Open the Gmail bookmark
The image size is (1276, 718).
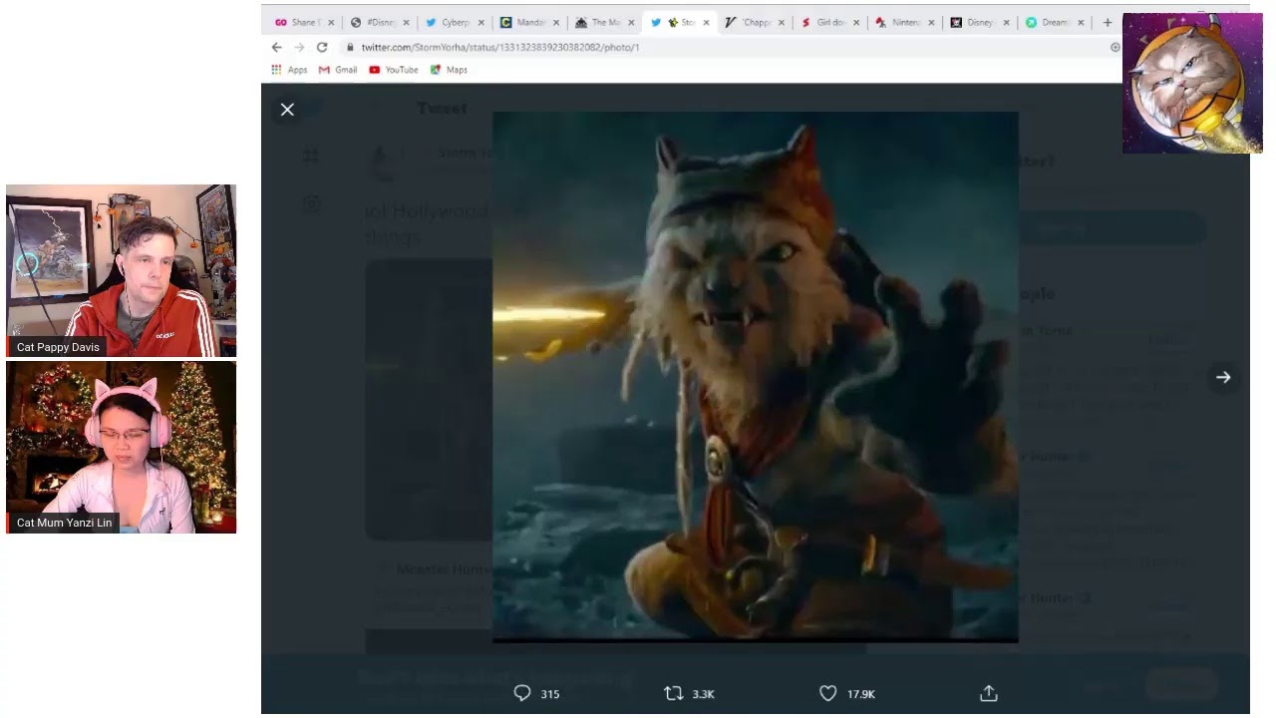pyautogui.click(x=338, y=70)
